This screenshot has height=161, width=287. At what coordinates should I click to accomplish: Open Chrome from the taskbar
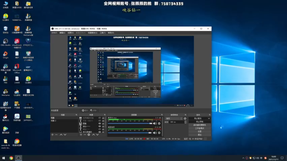click(11, 158)
